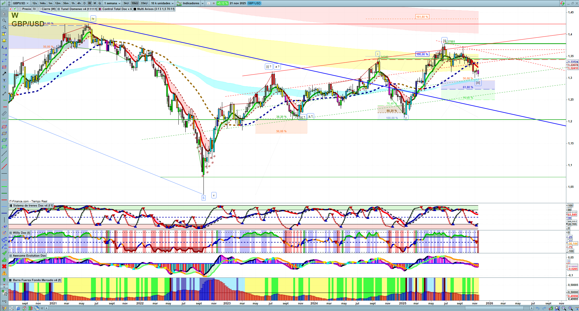This screenshot has height=311, width=579.
Task: Insert the green up-arrow symbol
Action: pyautogui.click(x=4, y=280)
